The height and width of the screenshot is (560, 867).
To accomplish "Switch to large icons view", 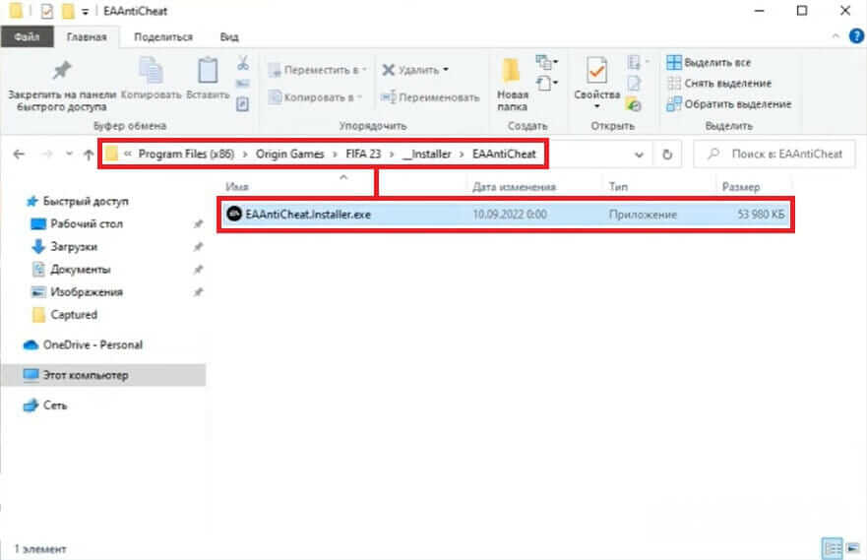I will tap(854, 548).
